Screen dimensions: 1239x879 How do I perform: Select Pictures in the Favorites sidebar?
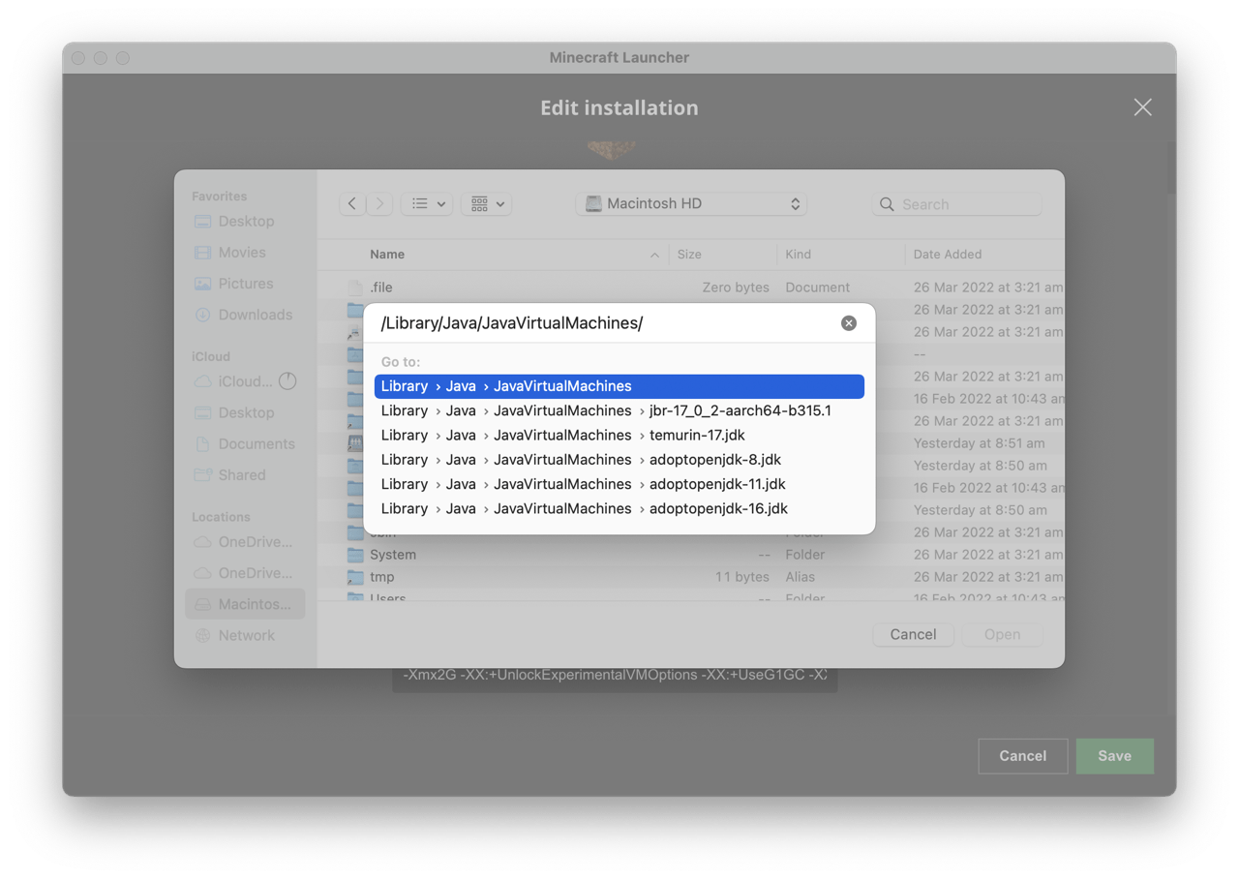241,283
